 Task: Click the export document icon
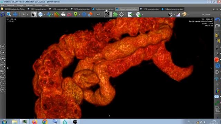(130, 14)
